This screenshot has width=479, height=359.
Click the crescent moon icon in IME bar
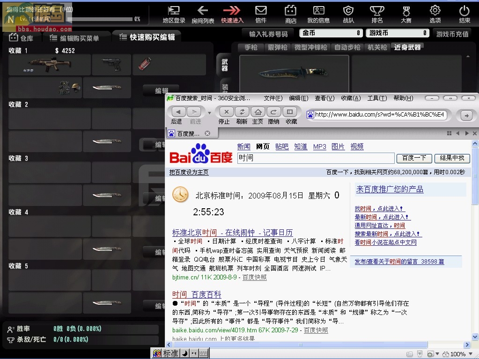[185, 353]
